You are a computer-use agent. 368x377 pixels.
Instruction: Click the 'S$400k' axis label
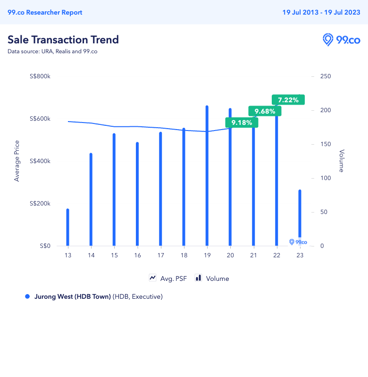40,161
